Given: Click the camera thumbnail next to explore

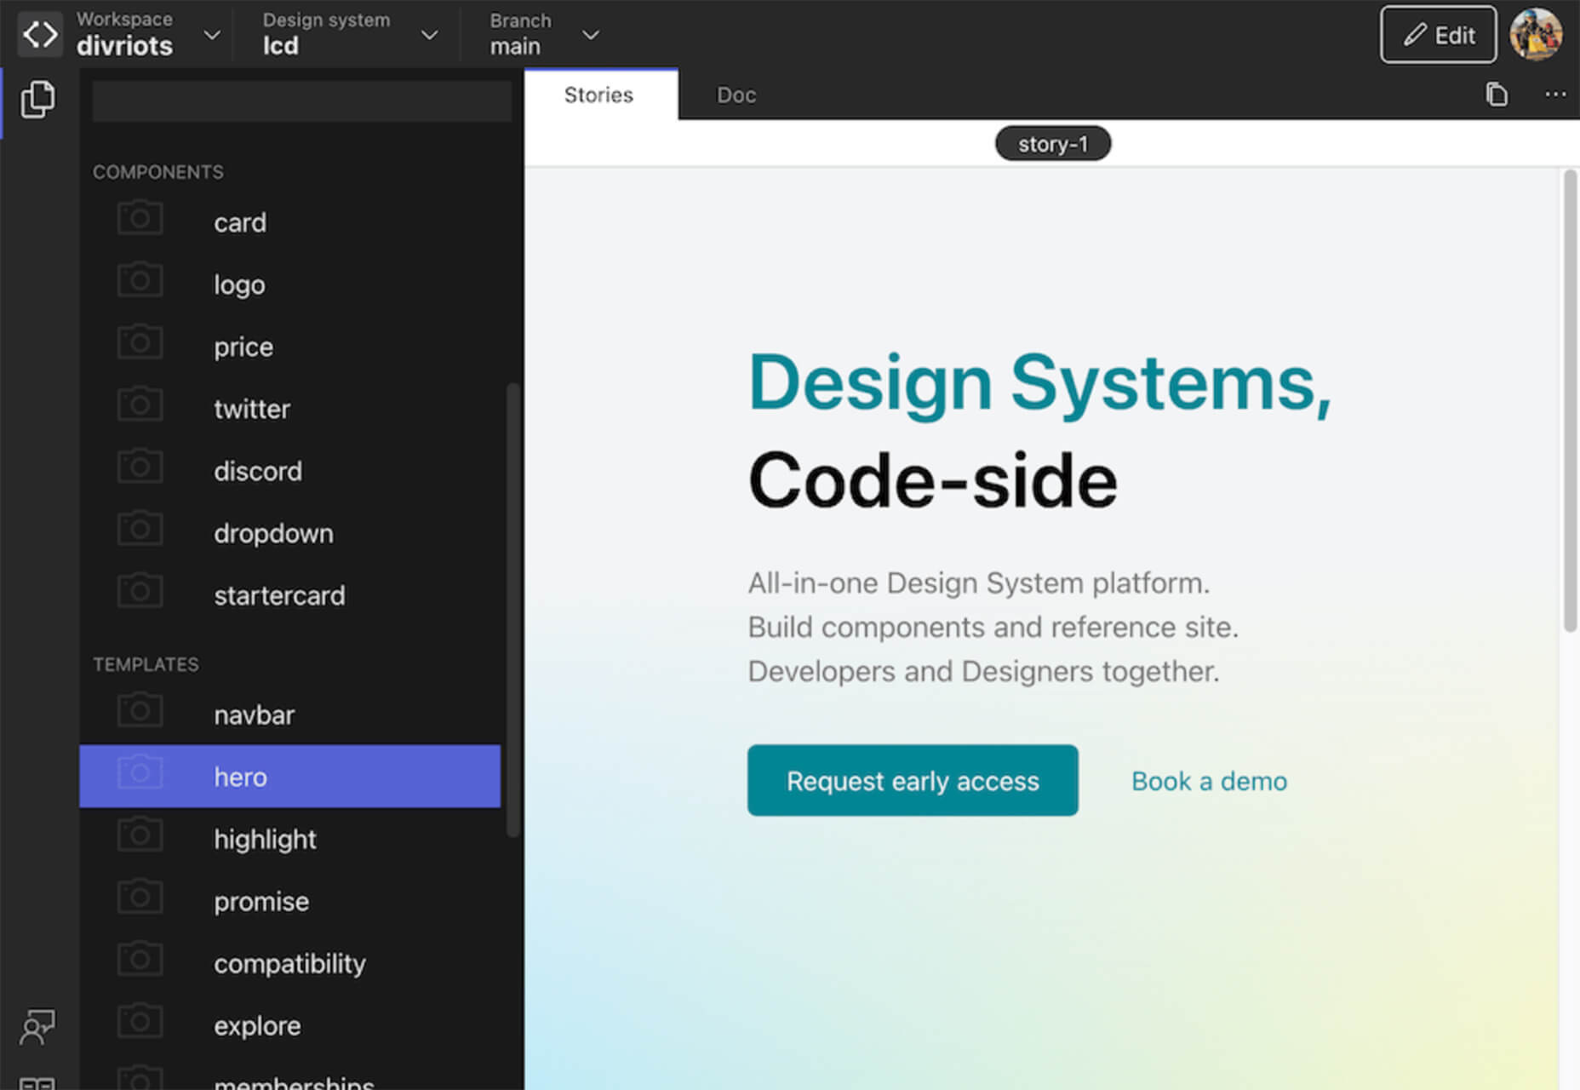Looking at the screenshot, I should [x=140, y=1021].
